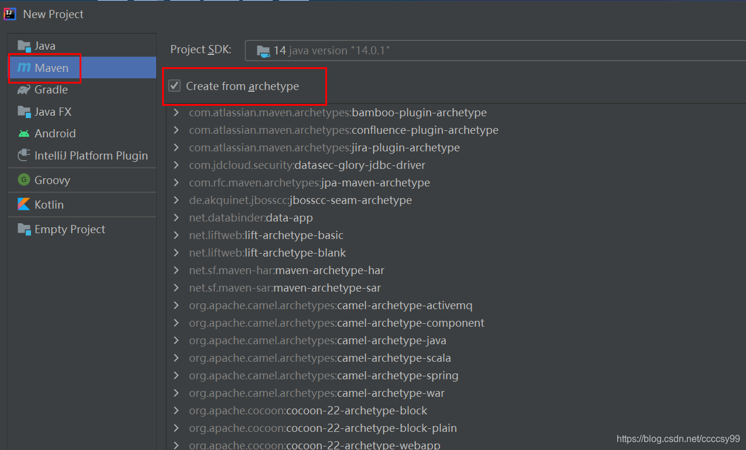This screenshot has width=746, height=450.
Task: Expand the camel-archetype-scala node
Action: [177, 358]
